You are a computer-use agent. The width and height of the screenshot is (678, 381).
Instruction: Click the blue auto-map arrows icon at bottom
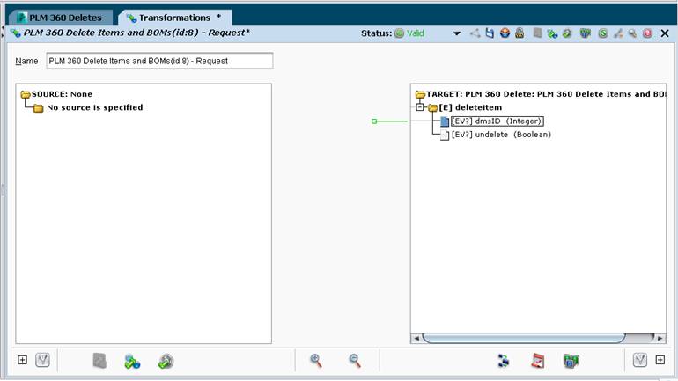pyautogui.click(x=504, y=361)
